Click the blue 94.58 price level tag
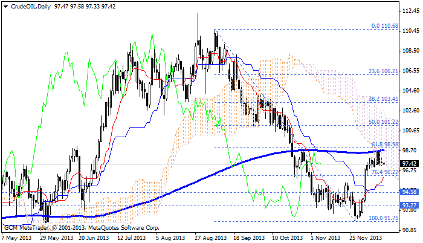The image size is (423, 243). coord(410,192)
